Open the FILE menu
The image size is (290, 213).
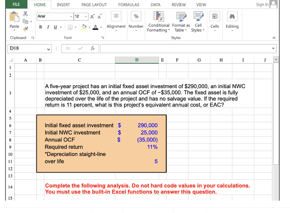tap(16, 5)
